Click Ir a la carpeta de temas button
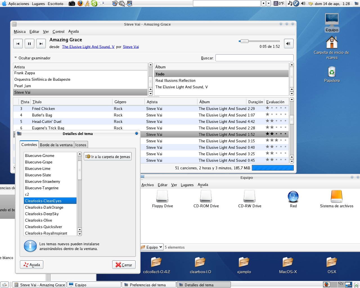 pos(108,157)
